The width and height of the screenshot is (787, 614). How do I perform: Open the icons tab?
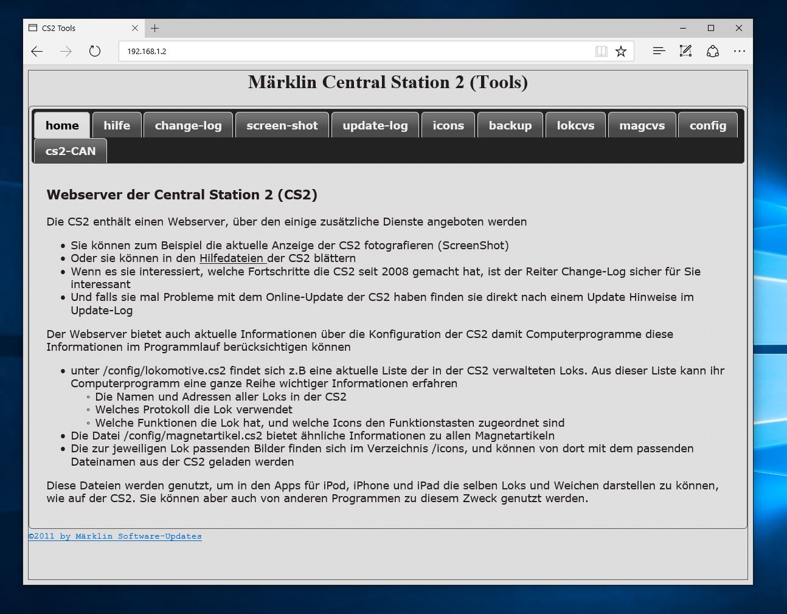(x=448, y=125)
